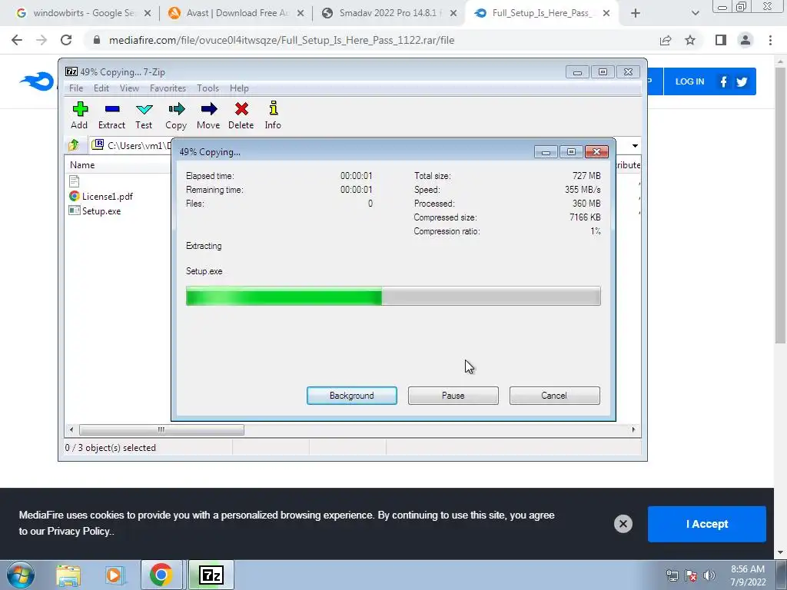Reload the page
The image size is (787, 590).
66,40
